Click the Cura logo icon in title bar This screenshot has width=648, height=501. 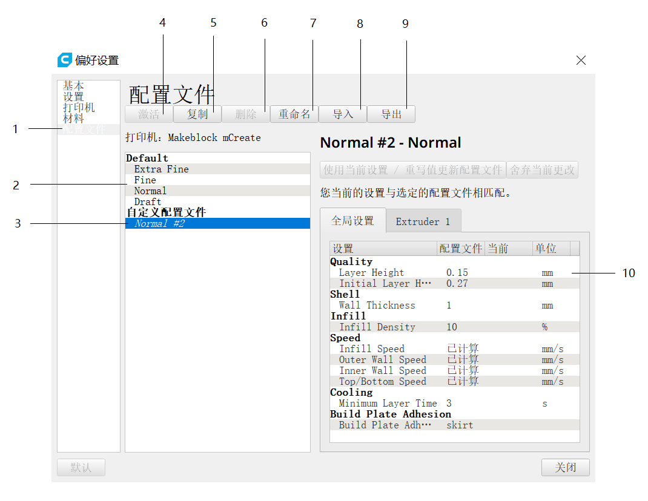coord(65,60)
